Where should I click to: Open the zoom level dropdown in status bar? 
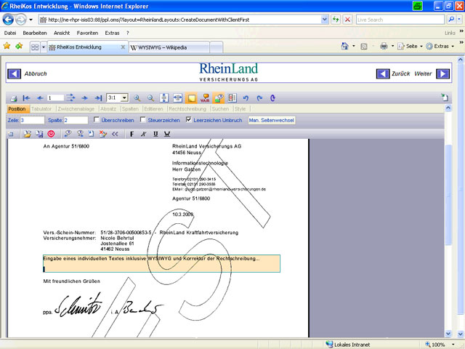click(453, 345)
